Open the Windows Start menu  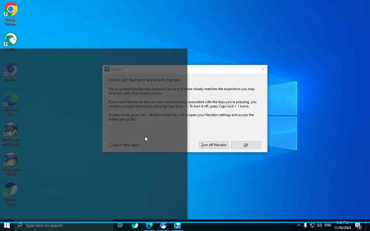(x=7, y=226)
